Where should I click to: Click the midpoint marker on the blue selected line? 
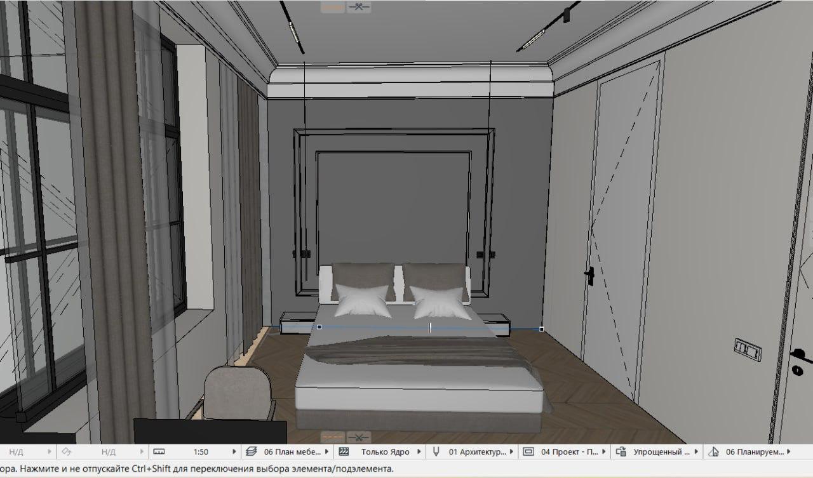click(430, 328)
